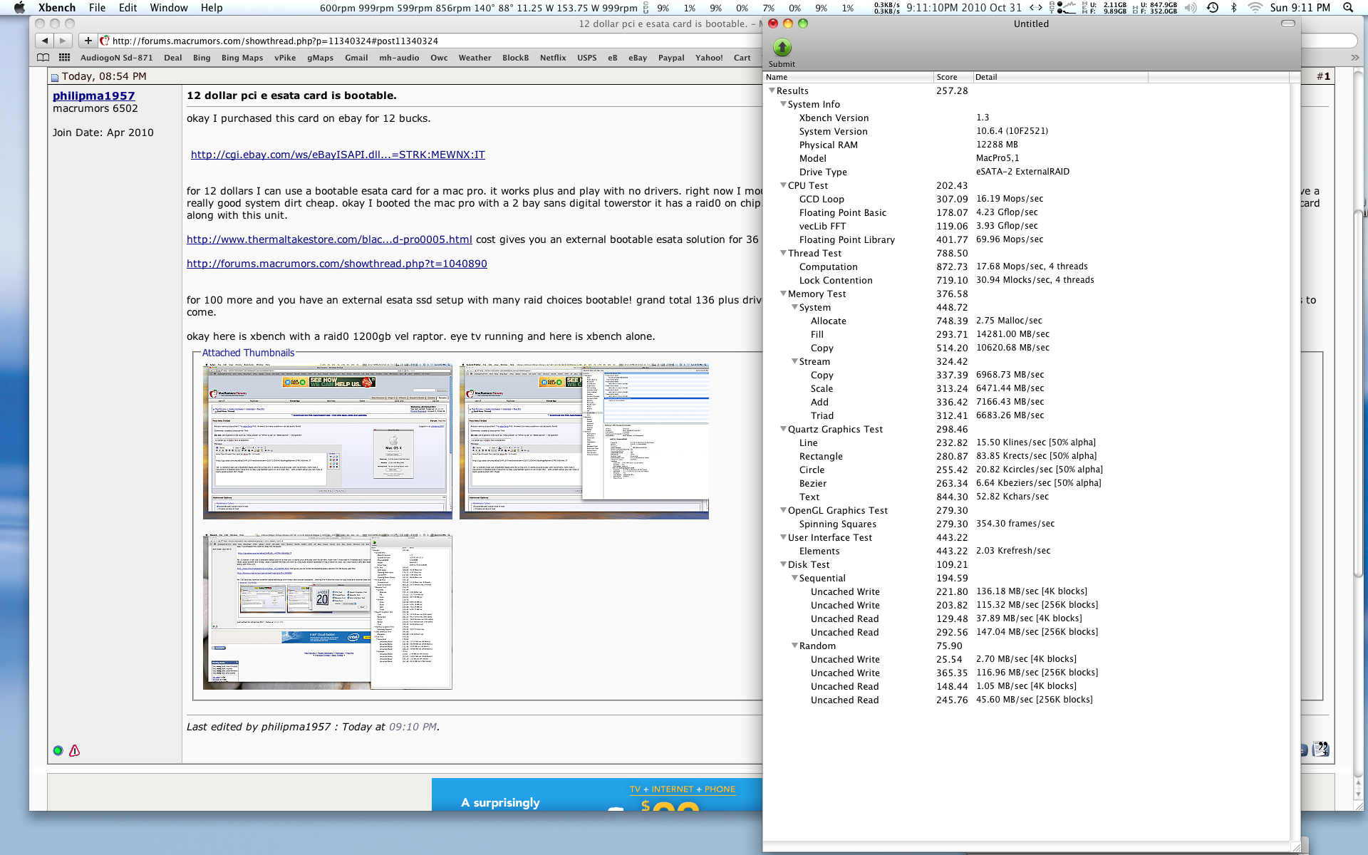Viewport: 1368px width, 855px height.
Task: Open the bookmarks book icon in Safari
Action: tap(41, 58)
